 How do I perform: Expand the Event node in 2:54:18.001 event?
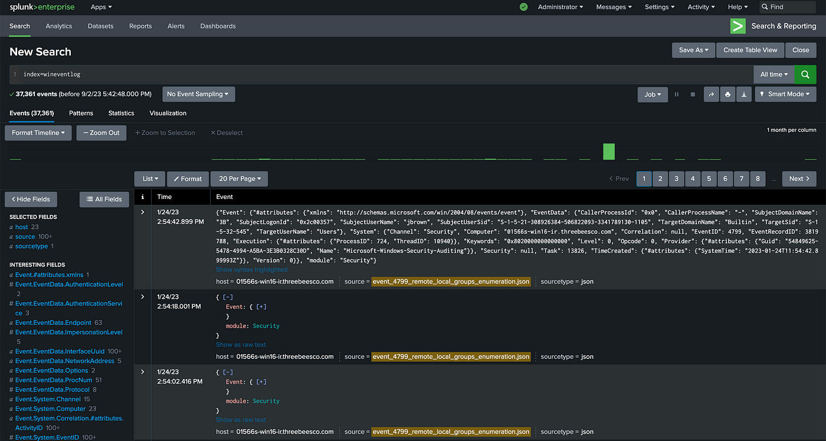(261, 307)
